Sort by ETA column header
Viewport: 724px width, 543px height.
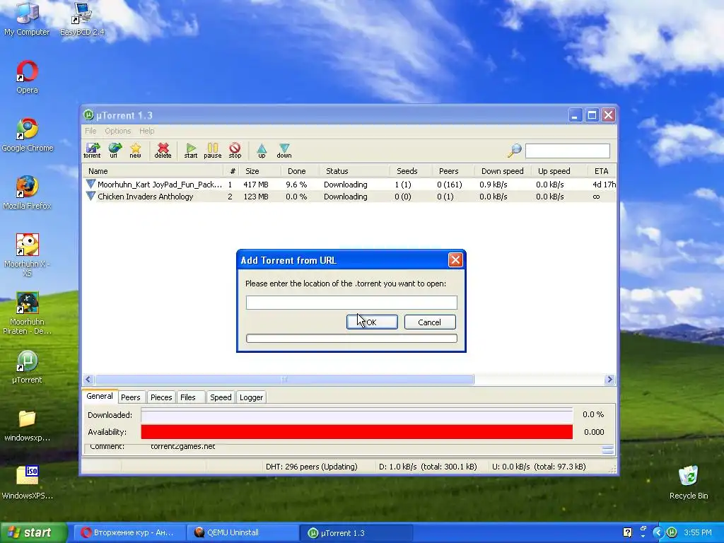601,171
